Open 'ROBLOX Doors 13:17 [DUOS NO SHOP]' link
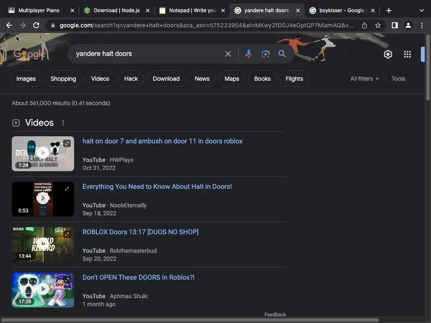Image resolution: width=431 pixels, height=323 pixels. [140, 232]
